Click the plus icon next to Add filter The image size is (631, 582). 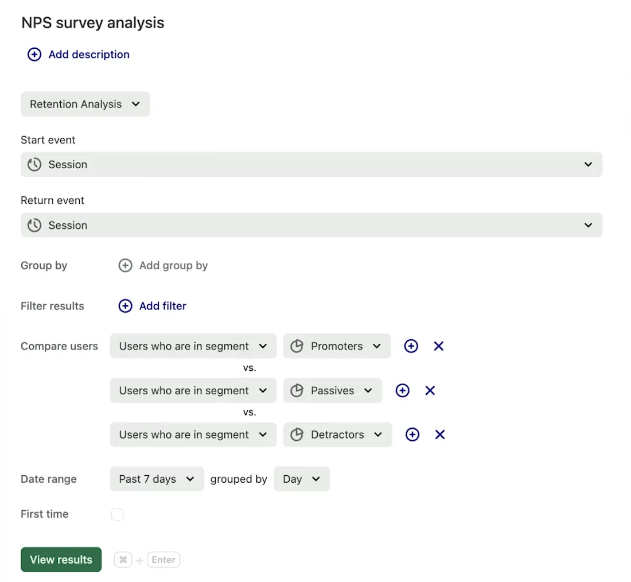(125, 306)
